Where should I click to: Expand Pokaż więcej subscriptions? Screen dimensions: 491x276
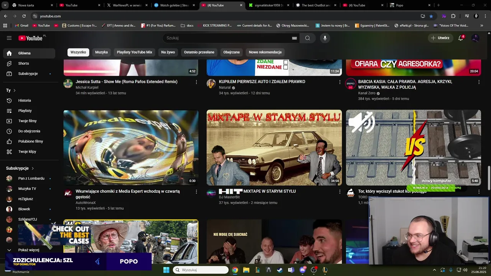point(30,250)
